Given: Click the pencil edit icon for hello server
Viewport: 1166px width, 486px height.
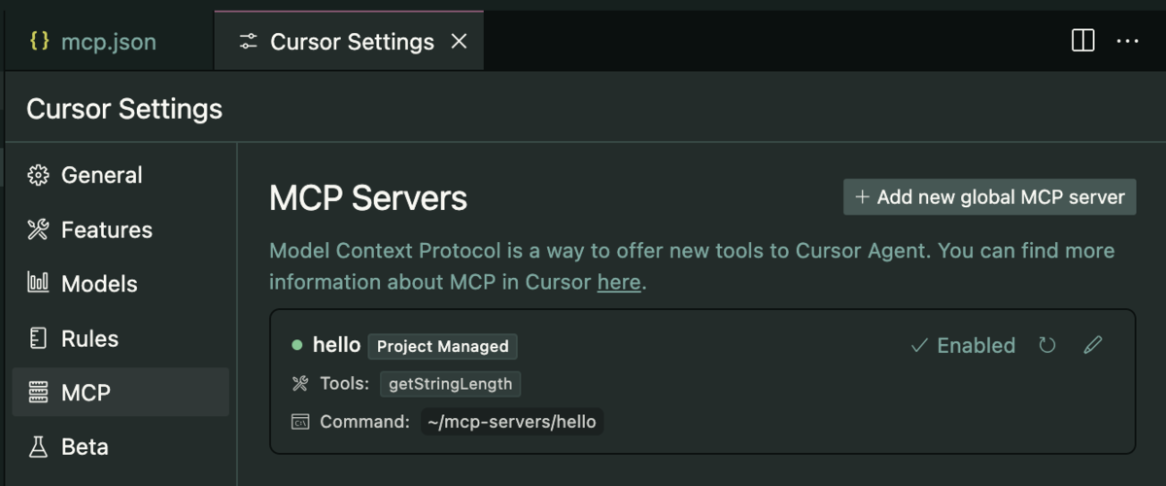Looking at the screenshot, I should [x=1093, y=346].
